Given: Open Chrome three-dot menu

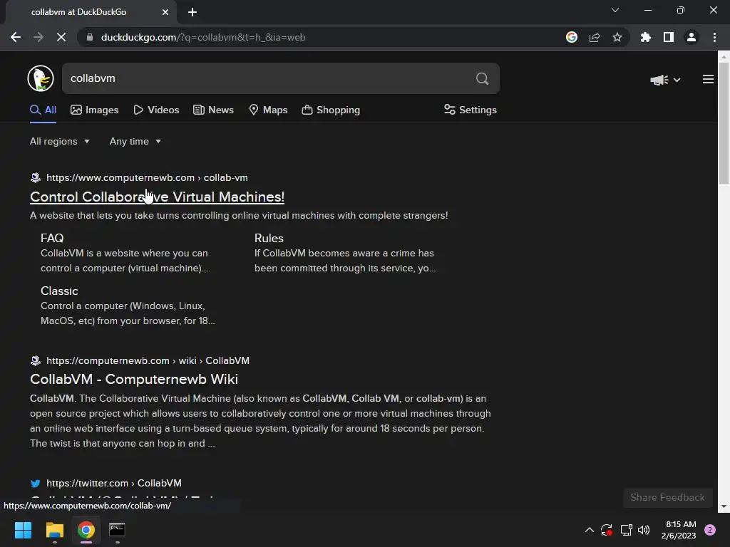Looking at the screenshot, I should coord(714,37).
